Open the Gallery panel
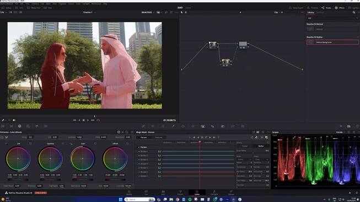360x202 pixels. [6, 8]
